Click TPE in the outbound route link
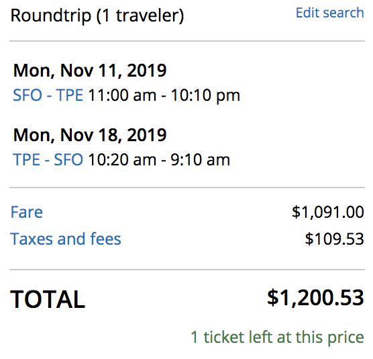Viewport: 373px width, 359px height. pyautogui.click(x=70, y=95)
